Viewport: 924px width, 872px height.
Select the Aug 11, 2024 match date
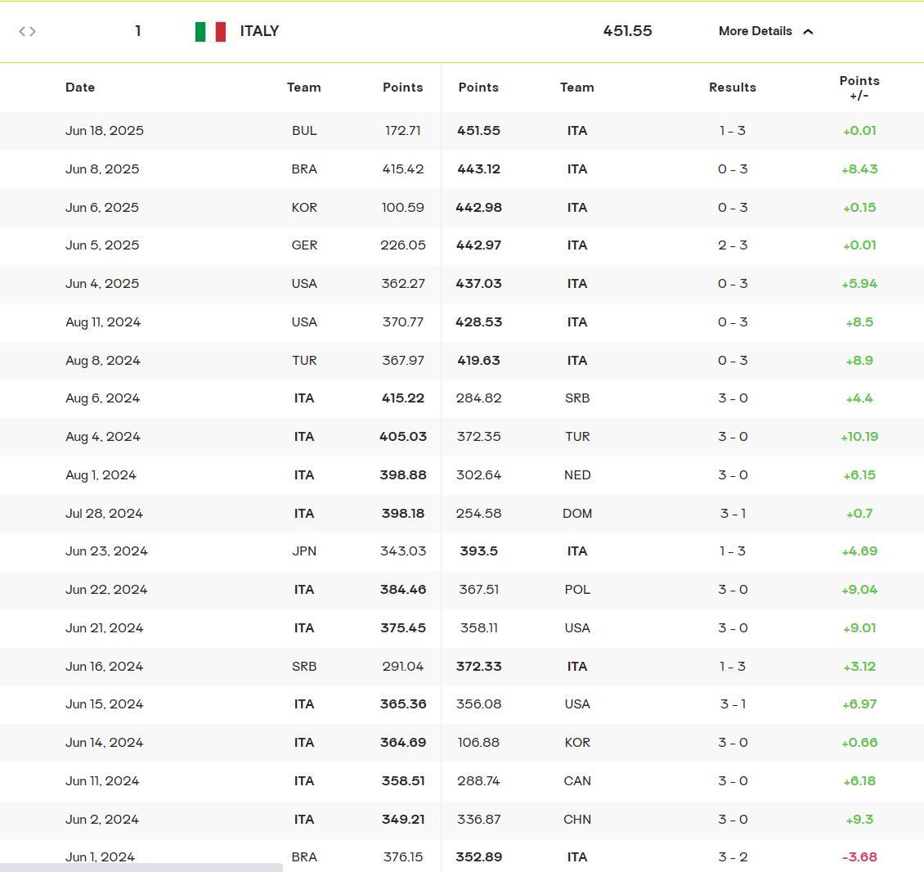pyautogui.click(x=103, y=322)
